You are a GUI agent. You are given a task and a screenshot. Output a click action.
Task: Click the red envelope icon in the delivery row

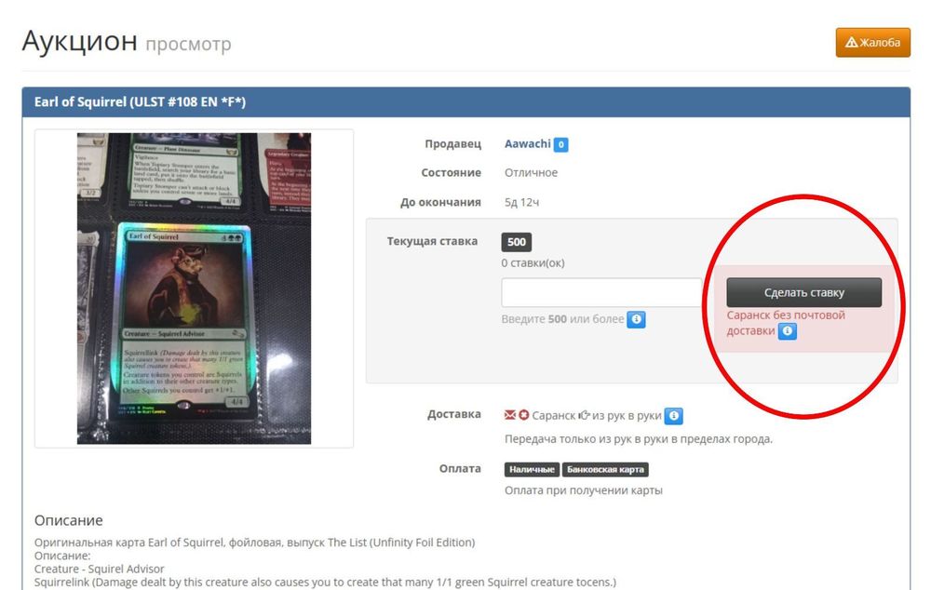pyautogui.click(x=509, y=416)
